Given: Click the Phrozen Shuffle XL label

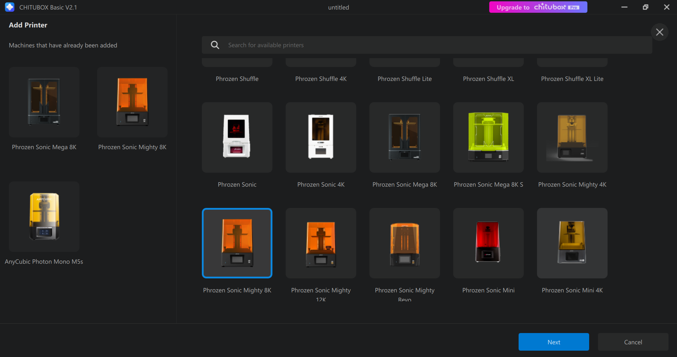Looking at the screenshot, I should pos(488,79).
